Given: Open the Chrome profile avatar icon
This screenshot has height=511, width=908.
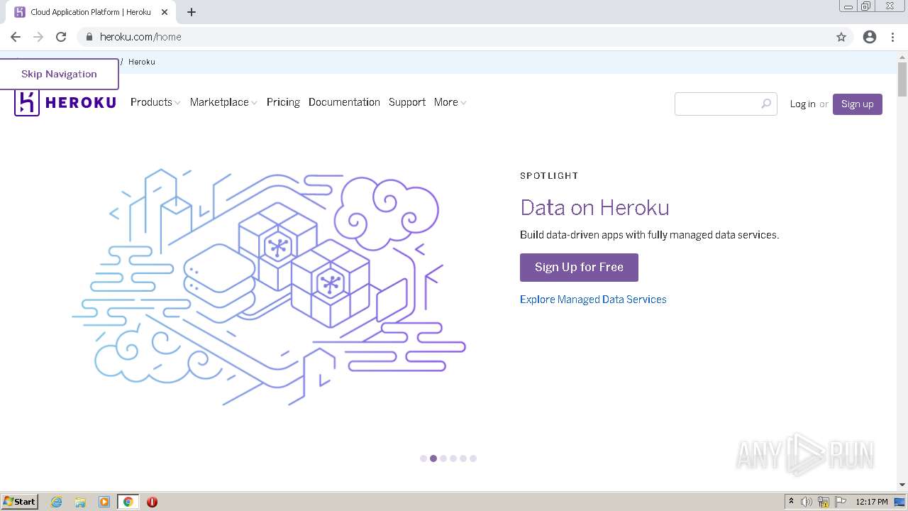Looking at the screenshot, I should click(870, 37).
